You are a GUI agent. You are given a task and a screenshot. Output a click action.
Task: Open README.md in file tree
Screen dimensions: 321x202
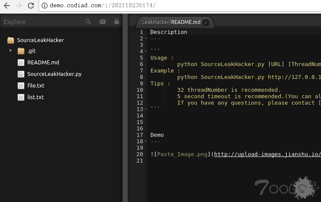43,63
